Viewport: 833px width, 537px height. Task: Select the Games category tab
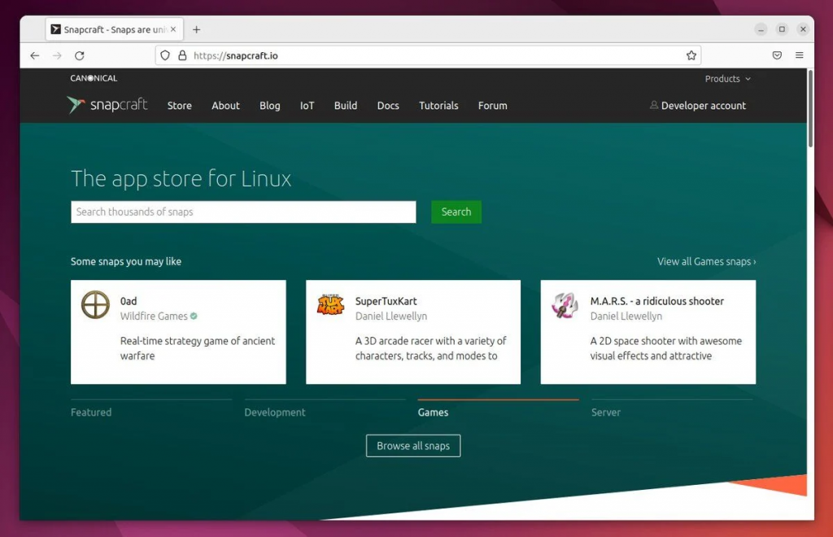(x=433, y=413)
